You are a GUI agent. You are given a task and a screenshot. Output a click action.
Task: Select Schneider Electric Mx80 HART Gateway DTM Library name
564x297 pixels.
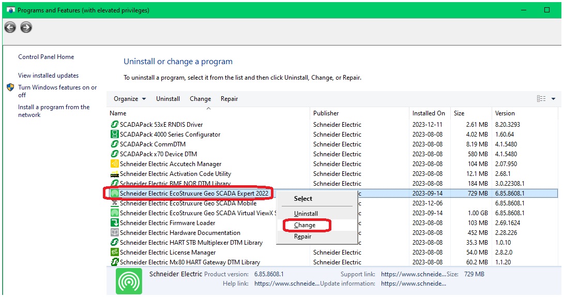click(190, 262)
